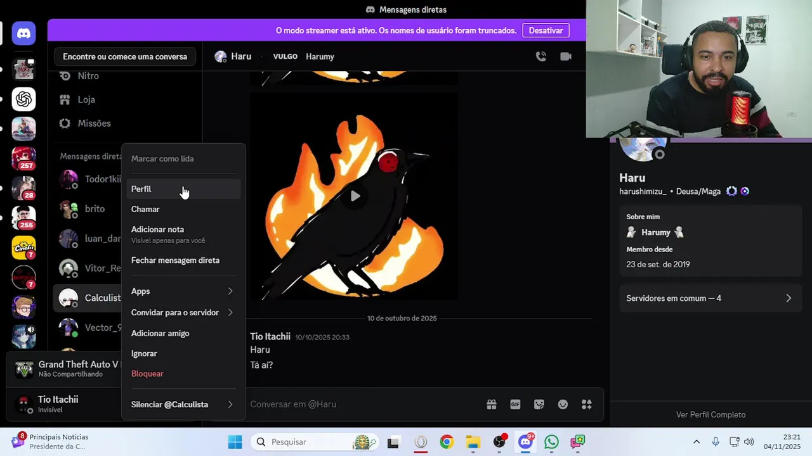
Task: Open Calculista direct message
Action: [x=88, y=298]
